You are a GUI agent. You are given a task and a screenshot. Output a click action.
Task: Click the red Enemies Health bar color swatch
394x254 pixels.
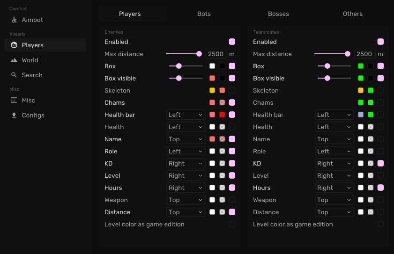[x=222, y=115]
